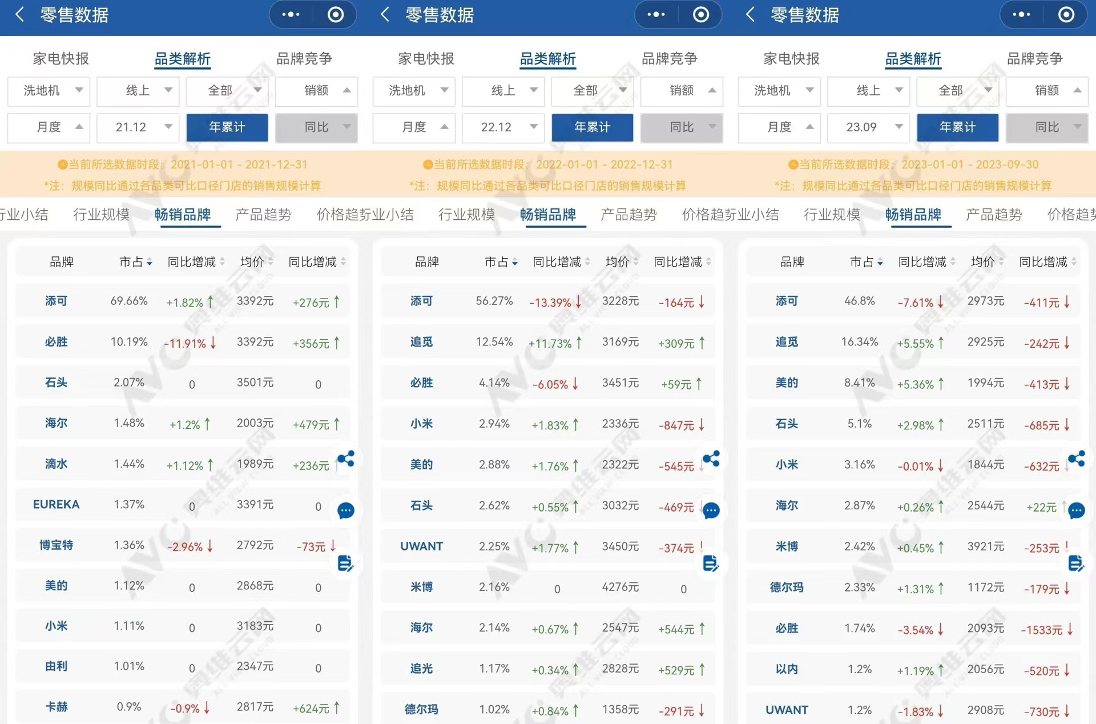
Task: Click the chat bubble icon in the left panel
Action: pyautogui.click(x=346, y=510)
